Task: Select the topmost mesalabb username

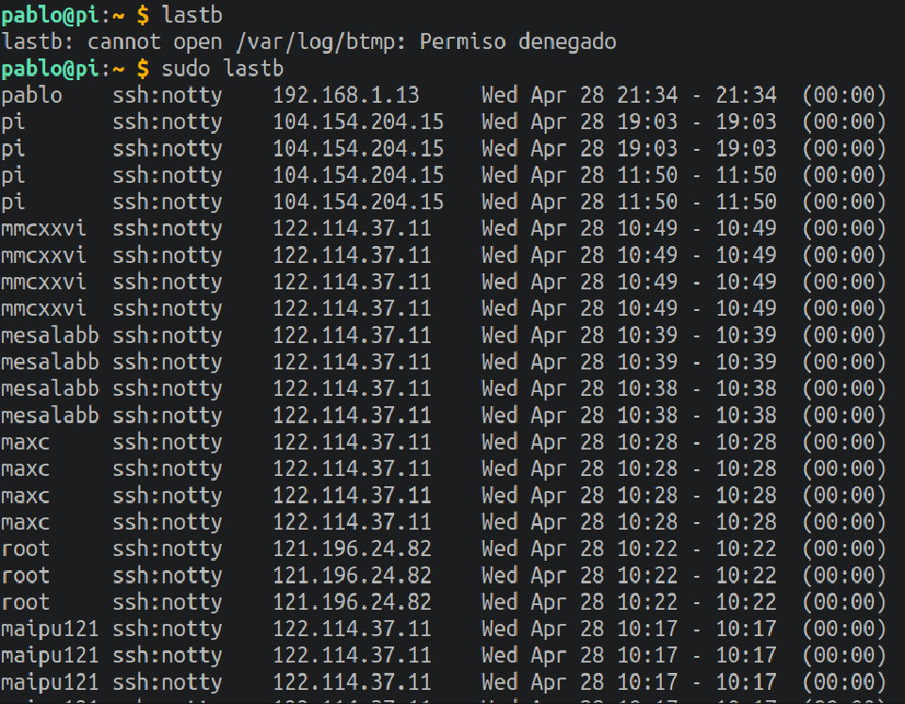Action: point(49,335)
